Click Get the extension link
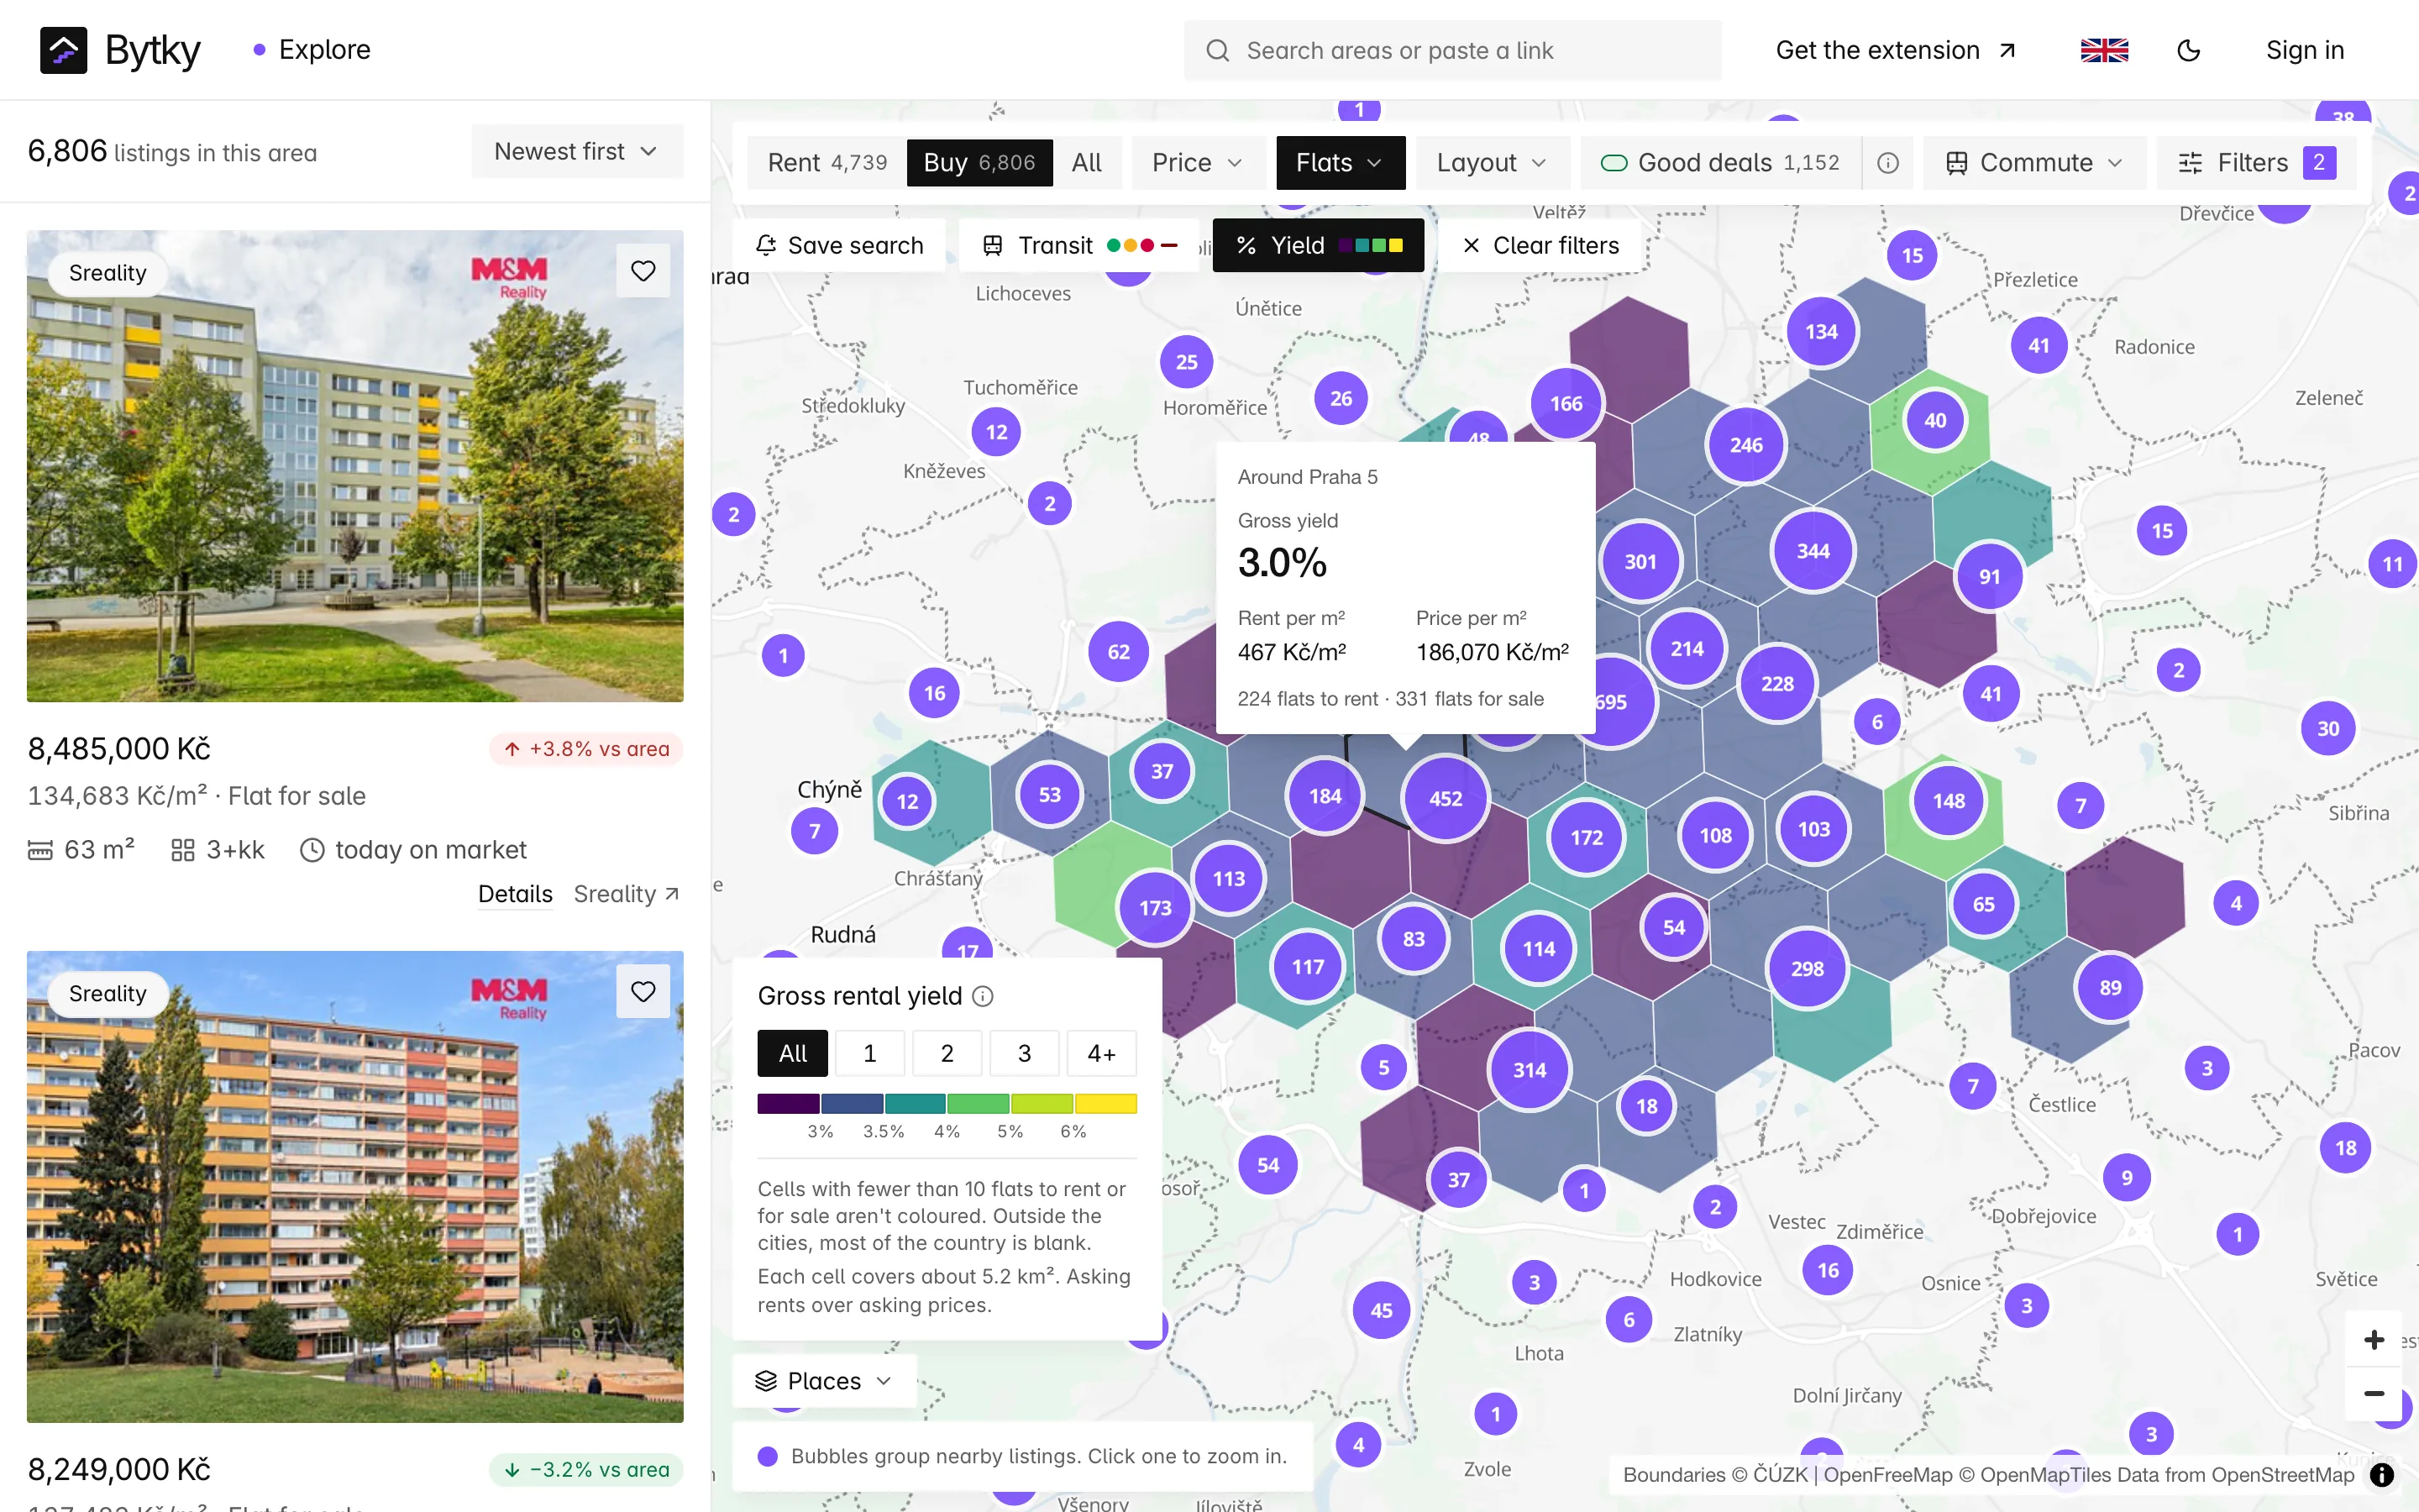The height and width of the screenshot is (1512, 2419). (x=1895, y=50)
